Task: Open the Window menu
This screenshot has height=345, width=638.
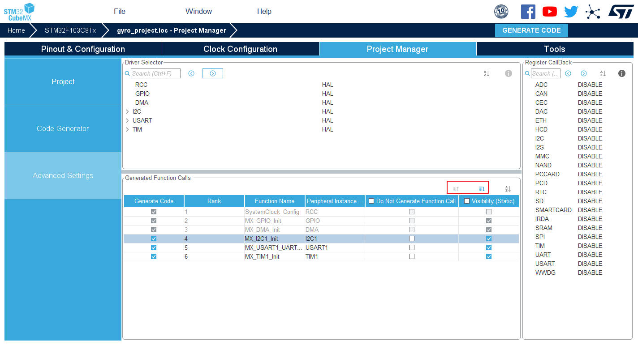Action: pos(198,12)
